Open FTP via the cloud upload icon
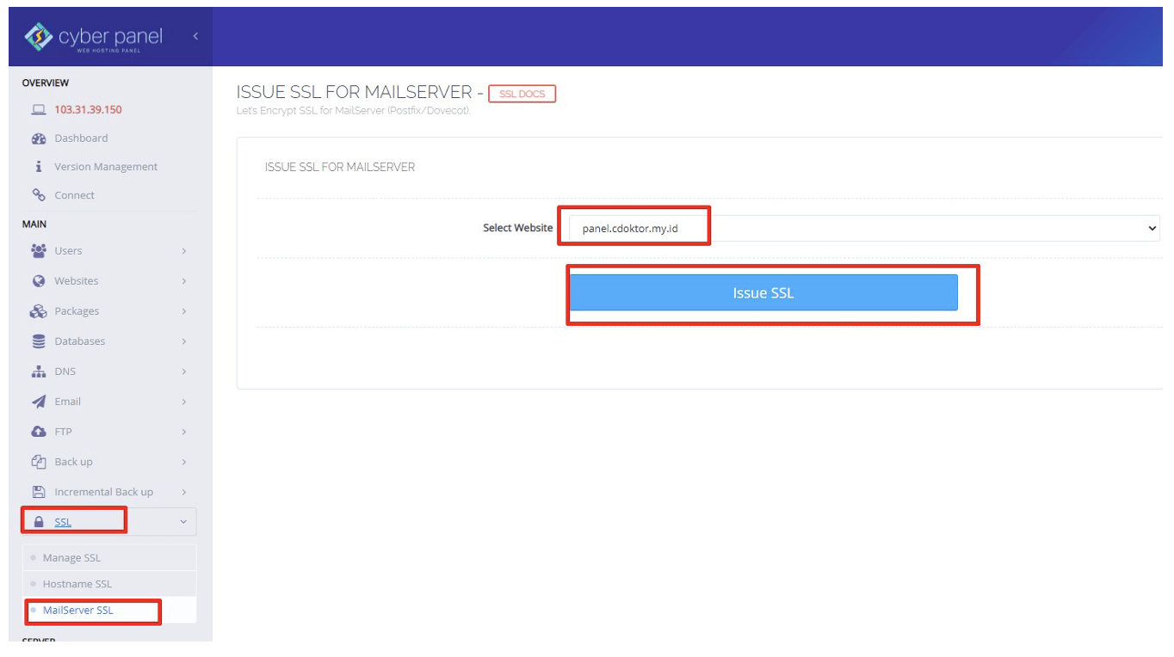The image size is (1174, 657). [x=38, y=431]
